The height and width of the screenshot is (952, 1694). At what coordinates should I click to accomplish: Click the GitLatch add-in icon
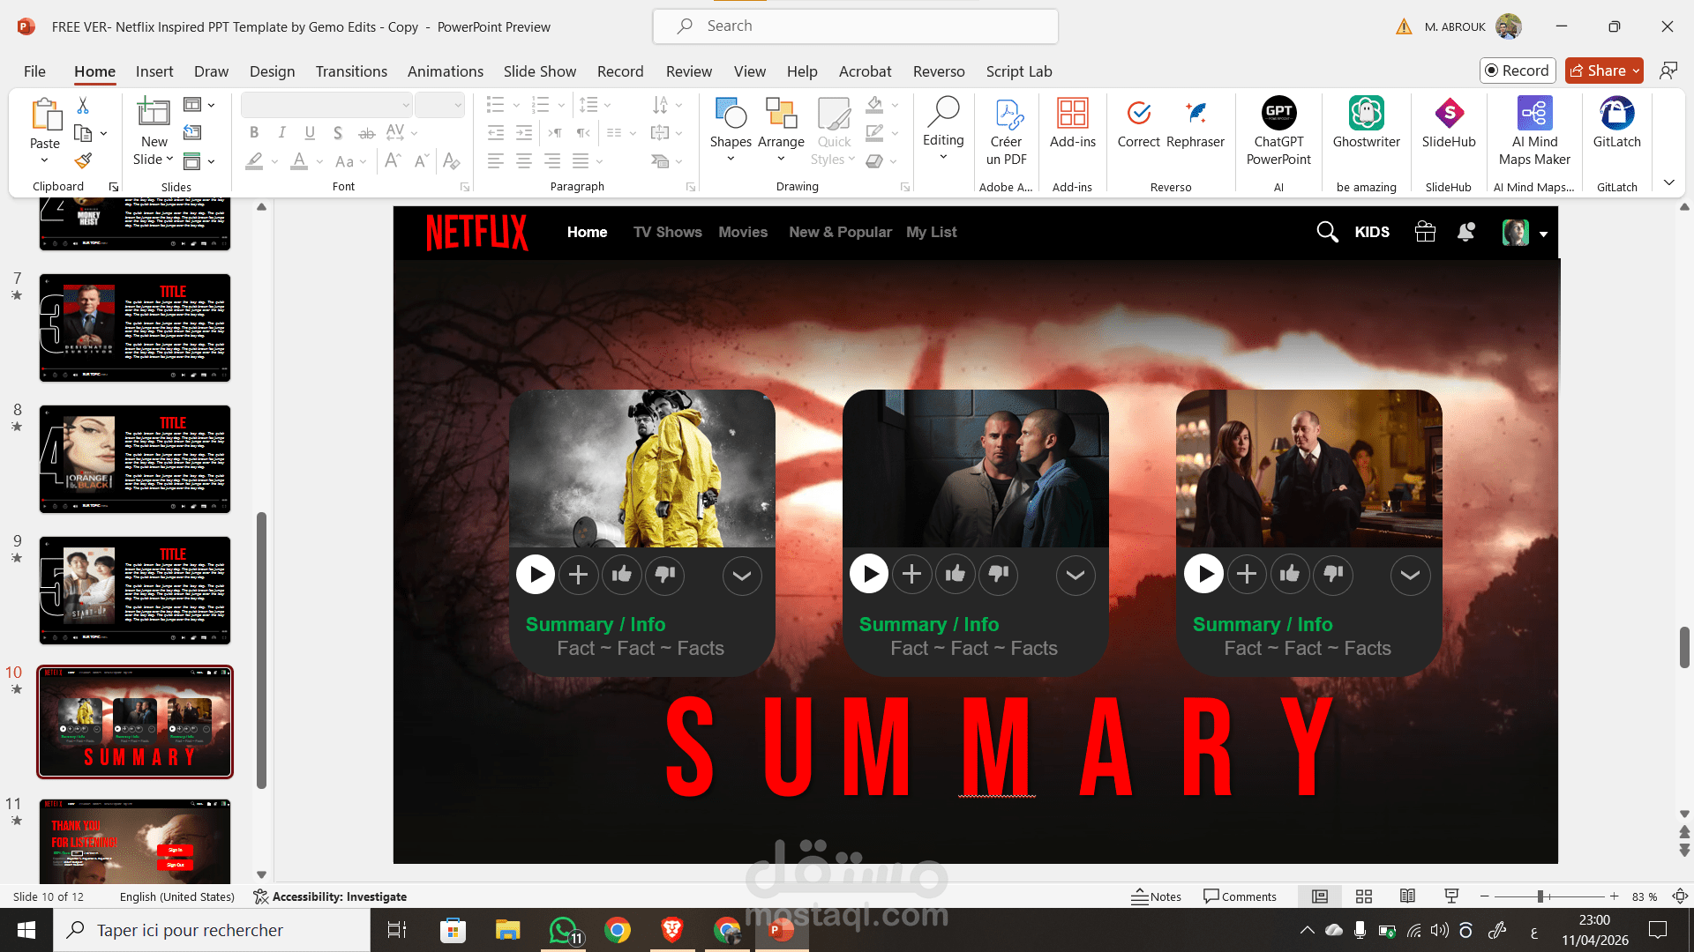point(1616,123)
